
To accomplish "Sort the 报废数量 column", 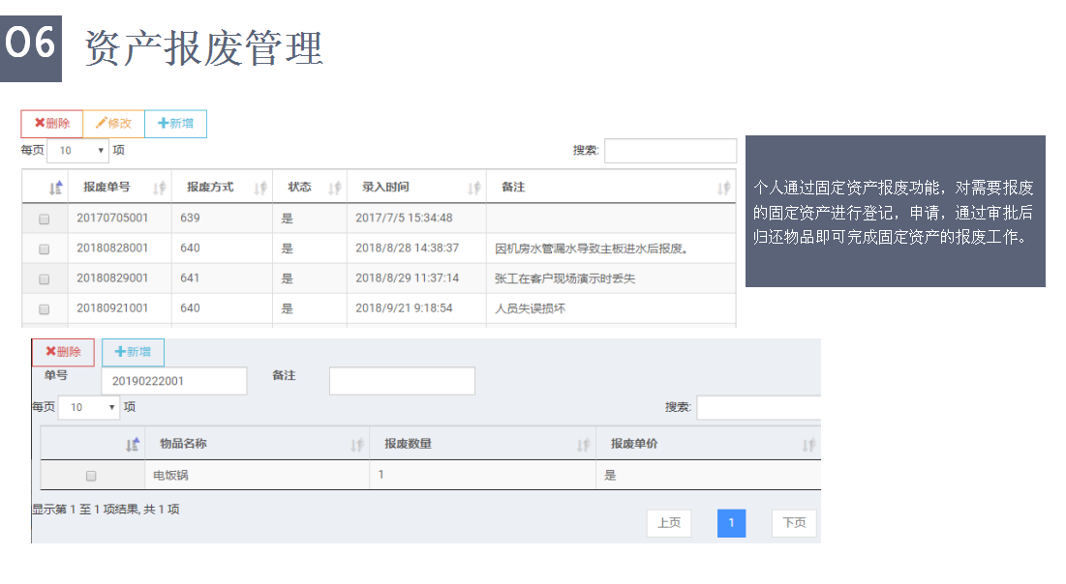I will [583, 445].
